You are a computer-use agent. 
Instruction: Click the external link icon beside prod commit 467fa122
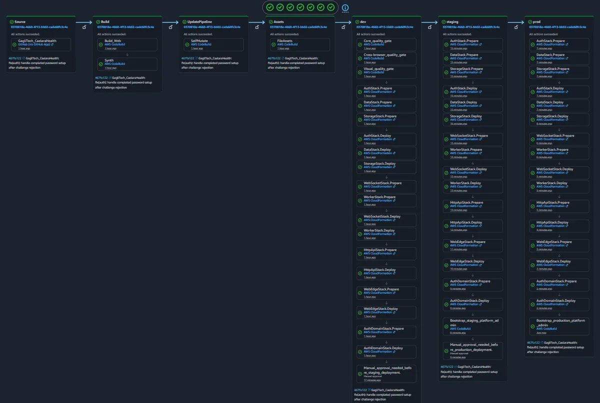542,342
